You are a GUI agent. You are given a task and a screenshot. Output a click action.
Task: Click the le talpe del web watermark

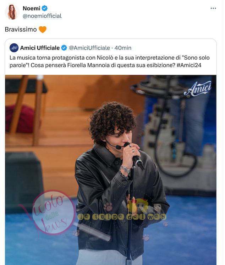[x=122, y=217]
